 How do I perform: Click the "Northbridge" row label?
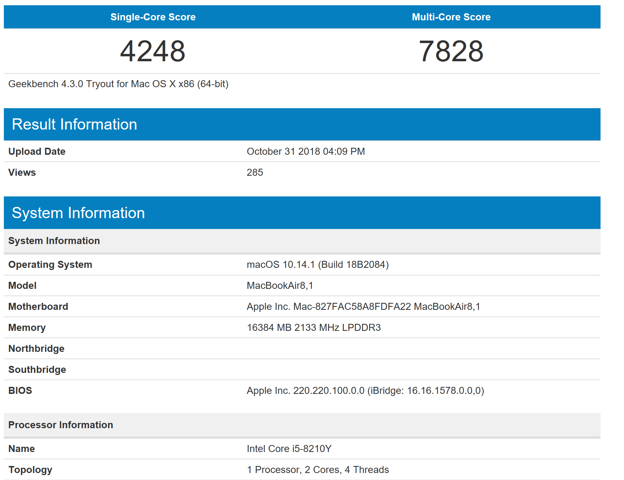point(36,349)
